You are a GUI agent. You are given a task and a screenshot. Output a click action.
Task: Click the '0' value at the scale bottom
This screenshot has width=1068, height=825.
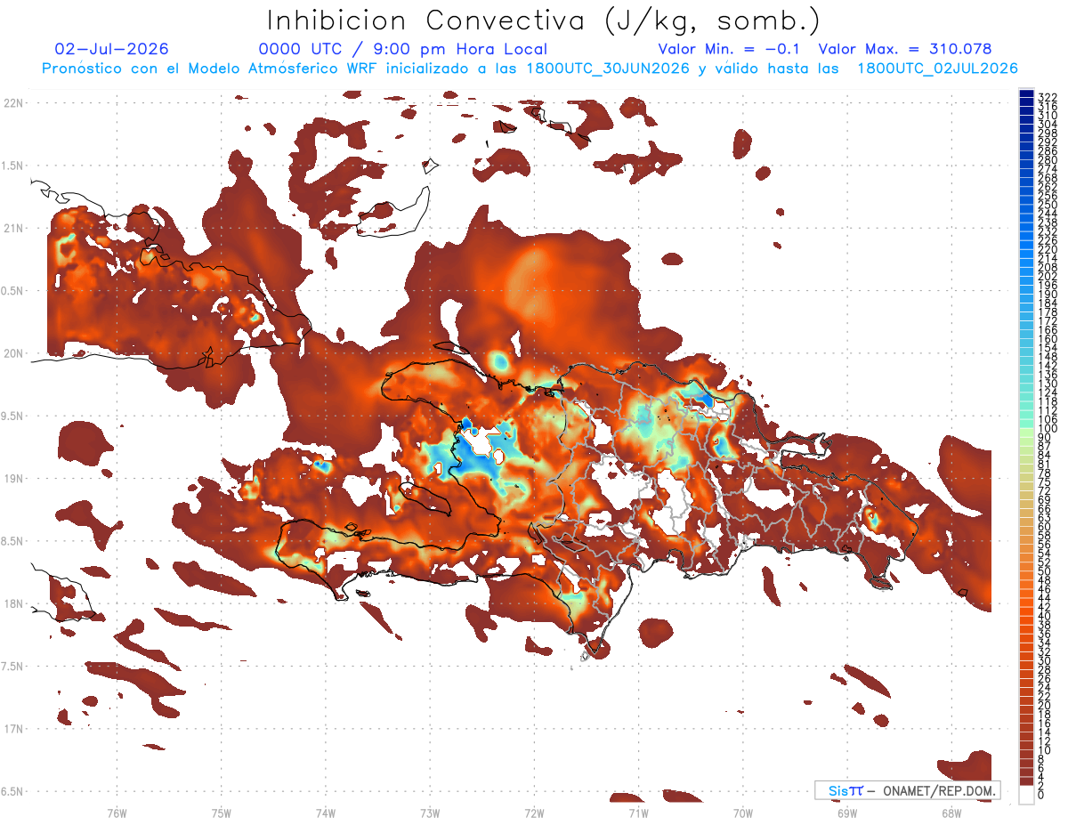[1041, 795]
